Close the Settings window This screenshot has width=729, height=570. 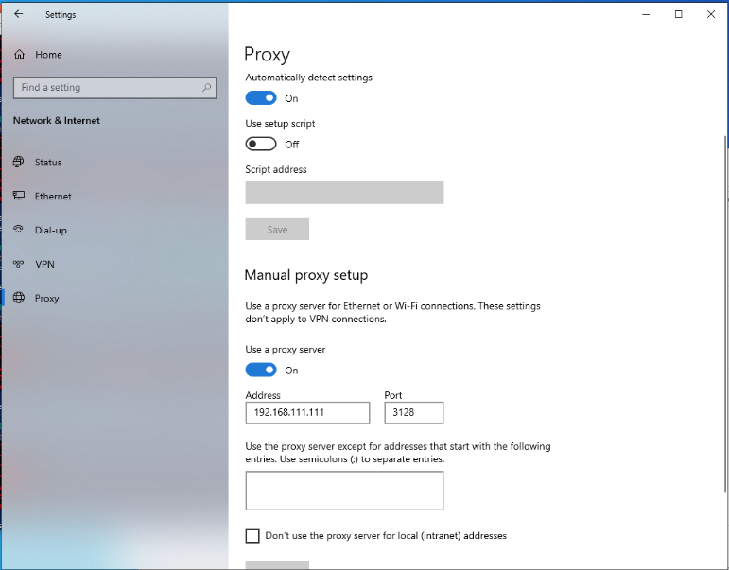tap(711, 14)
